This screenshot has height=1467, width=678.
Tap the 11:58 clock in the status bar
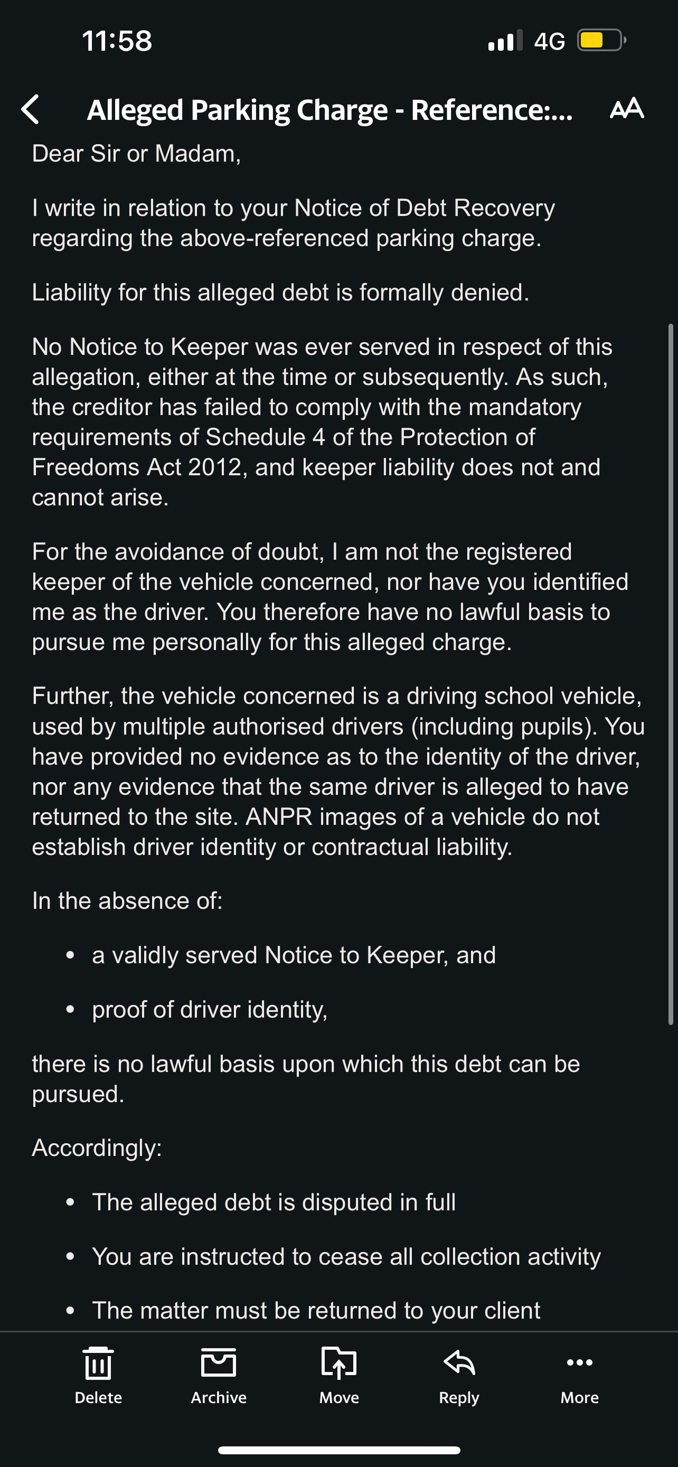click(117, 41)
